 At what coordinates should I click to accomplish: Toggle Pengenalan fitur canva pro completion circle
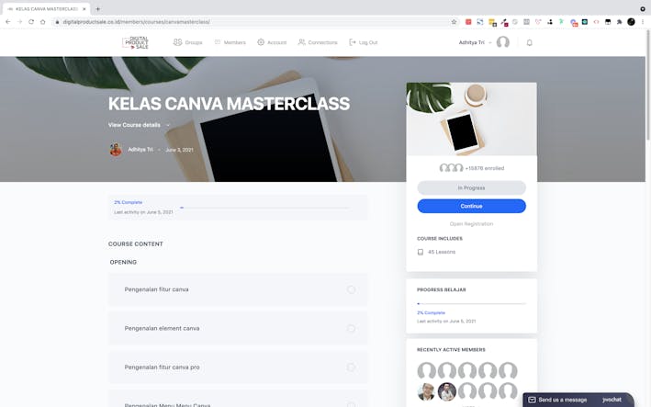pyautogui.click(x=351, y=367)
